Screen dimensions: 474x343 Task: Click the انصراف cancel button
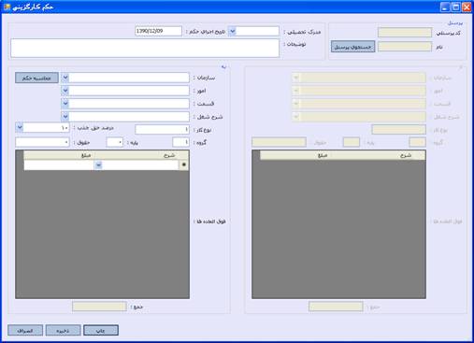click(x=25, y=331)
